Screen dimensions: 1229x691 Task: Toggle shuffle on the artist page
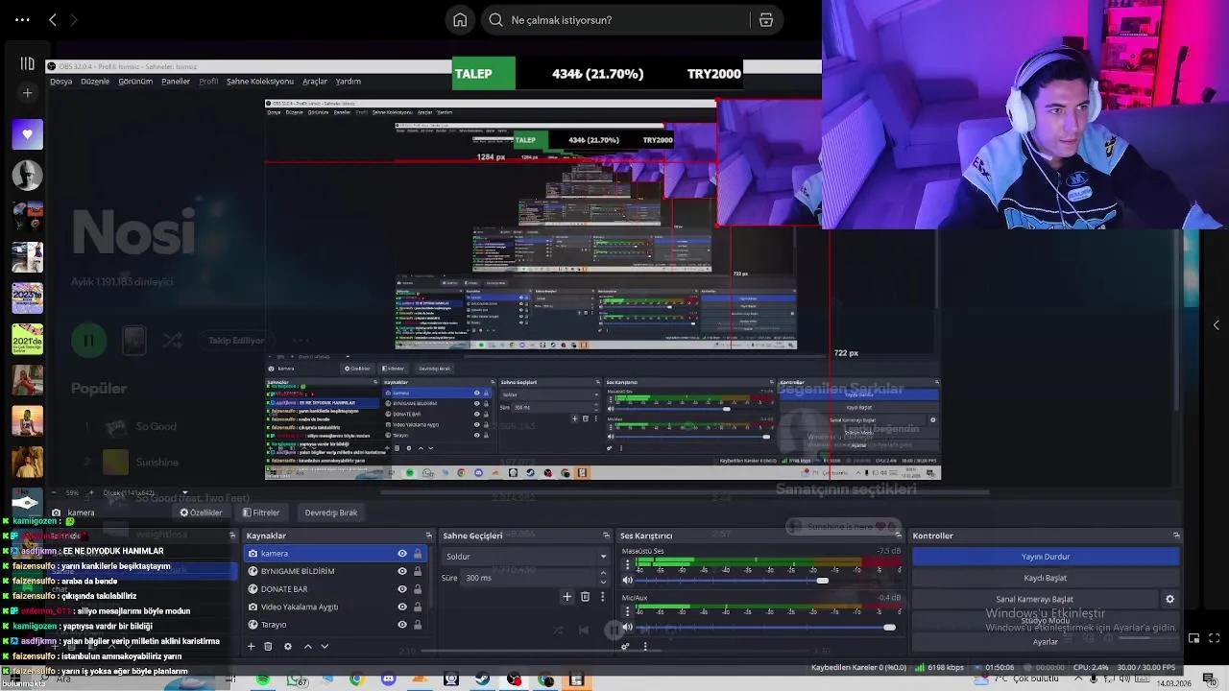[172, 340]
